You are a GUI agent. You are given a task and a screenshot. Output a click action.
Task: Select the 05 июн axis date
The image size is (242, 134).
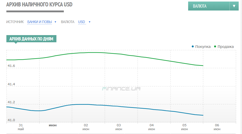185,127
